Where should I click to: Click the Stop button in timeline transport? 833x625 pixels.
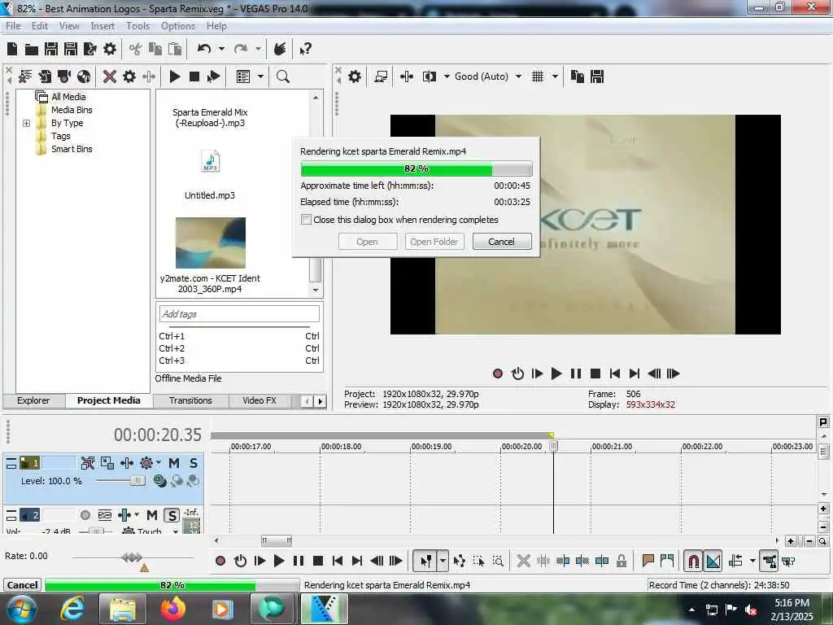pos(318,561)
